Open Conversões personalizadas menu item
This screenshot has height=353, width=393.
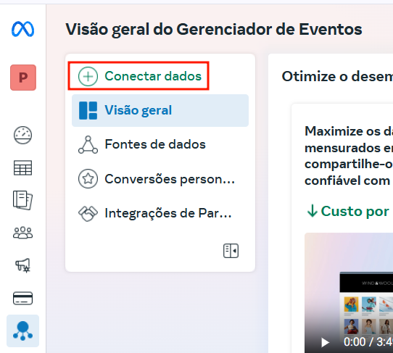(x=160, y=179)
